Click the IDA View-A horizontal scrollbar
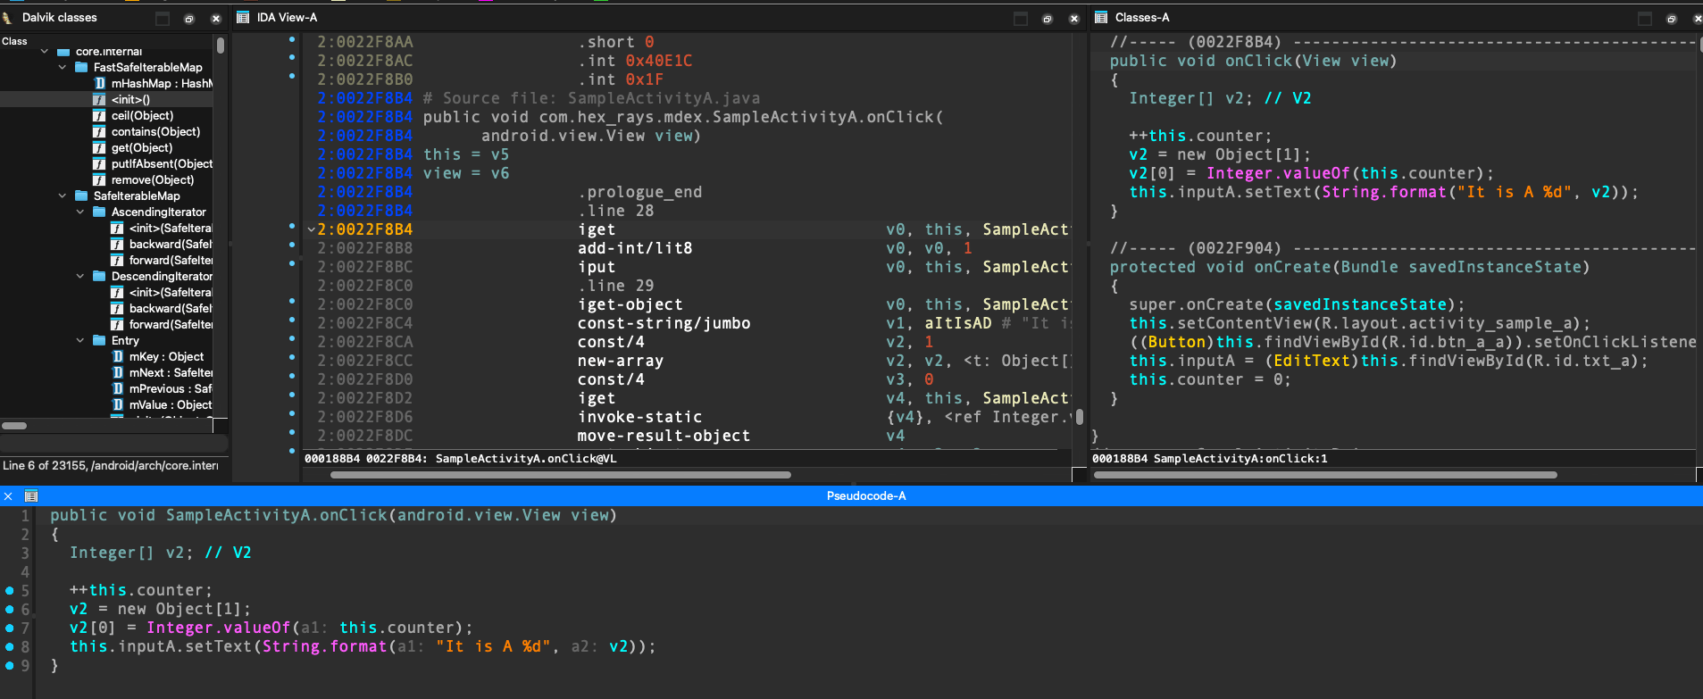Viewport: 1703px width, 699px height. (561, 475)
